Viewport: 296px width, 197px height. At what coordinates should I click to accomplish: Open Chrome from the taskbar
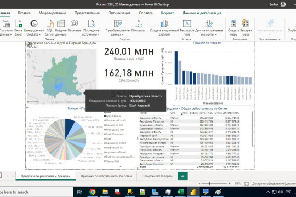coord(93,192)
